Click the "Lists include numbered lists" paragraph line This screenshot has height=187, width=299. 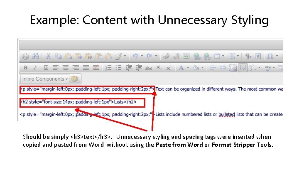pyautogui.click(x=151, y=115)
